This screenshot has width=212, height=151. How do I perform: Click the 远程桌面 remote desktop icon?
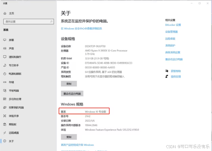pyautogui.click(x=5, y=133)
